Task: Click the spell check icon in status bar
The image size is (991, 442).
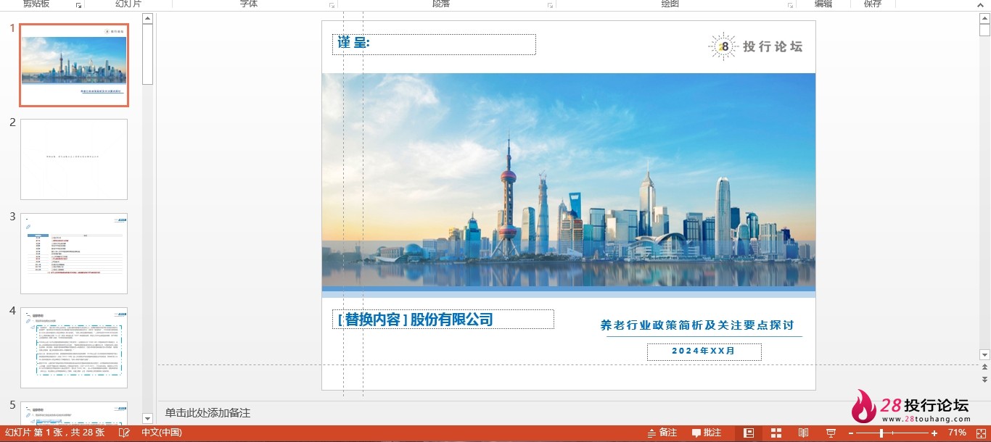Action: click(125, 433)
